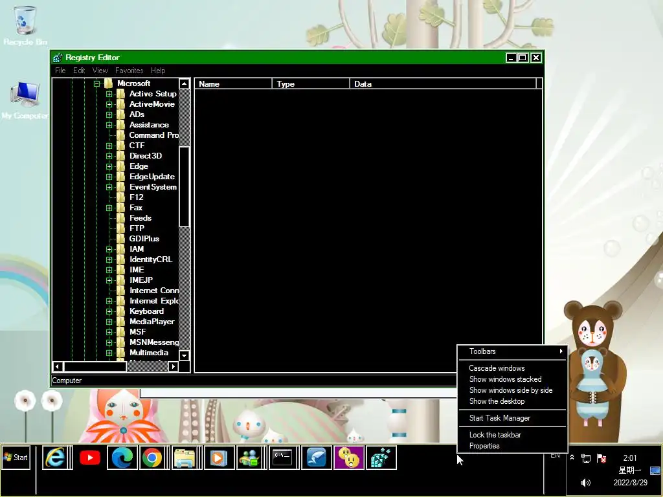Open Microsoft Edge from the taskbar

tap(122, 458)
